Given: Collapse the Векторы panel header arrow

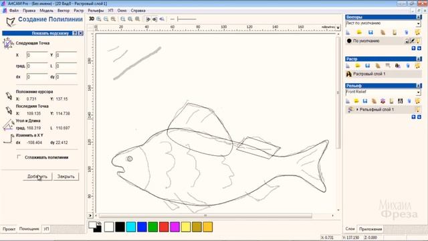Looking at the screenshot, I should click(x=419, y=17).
